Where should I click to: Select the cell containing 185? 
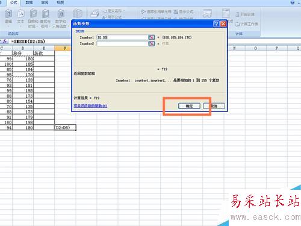coord(23,64)
